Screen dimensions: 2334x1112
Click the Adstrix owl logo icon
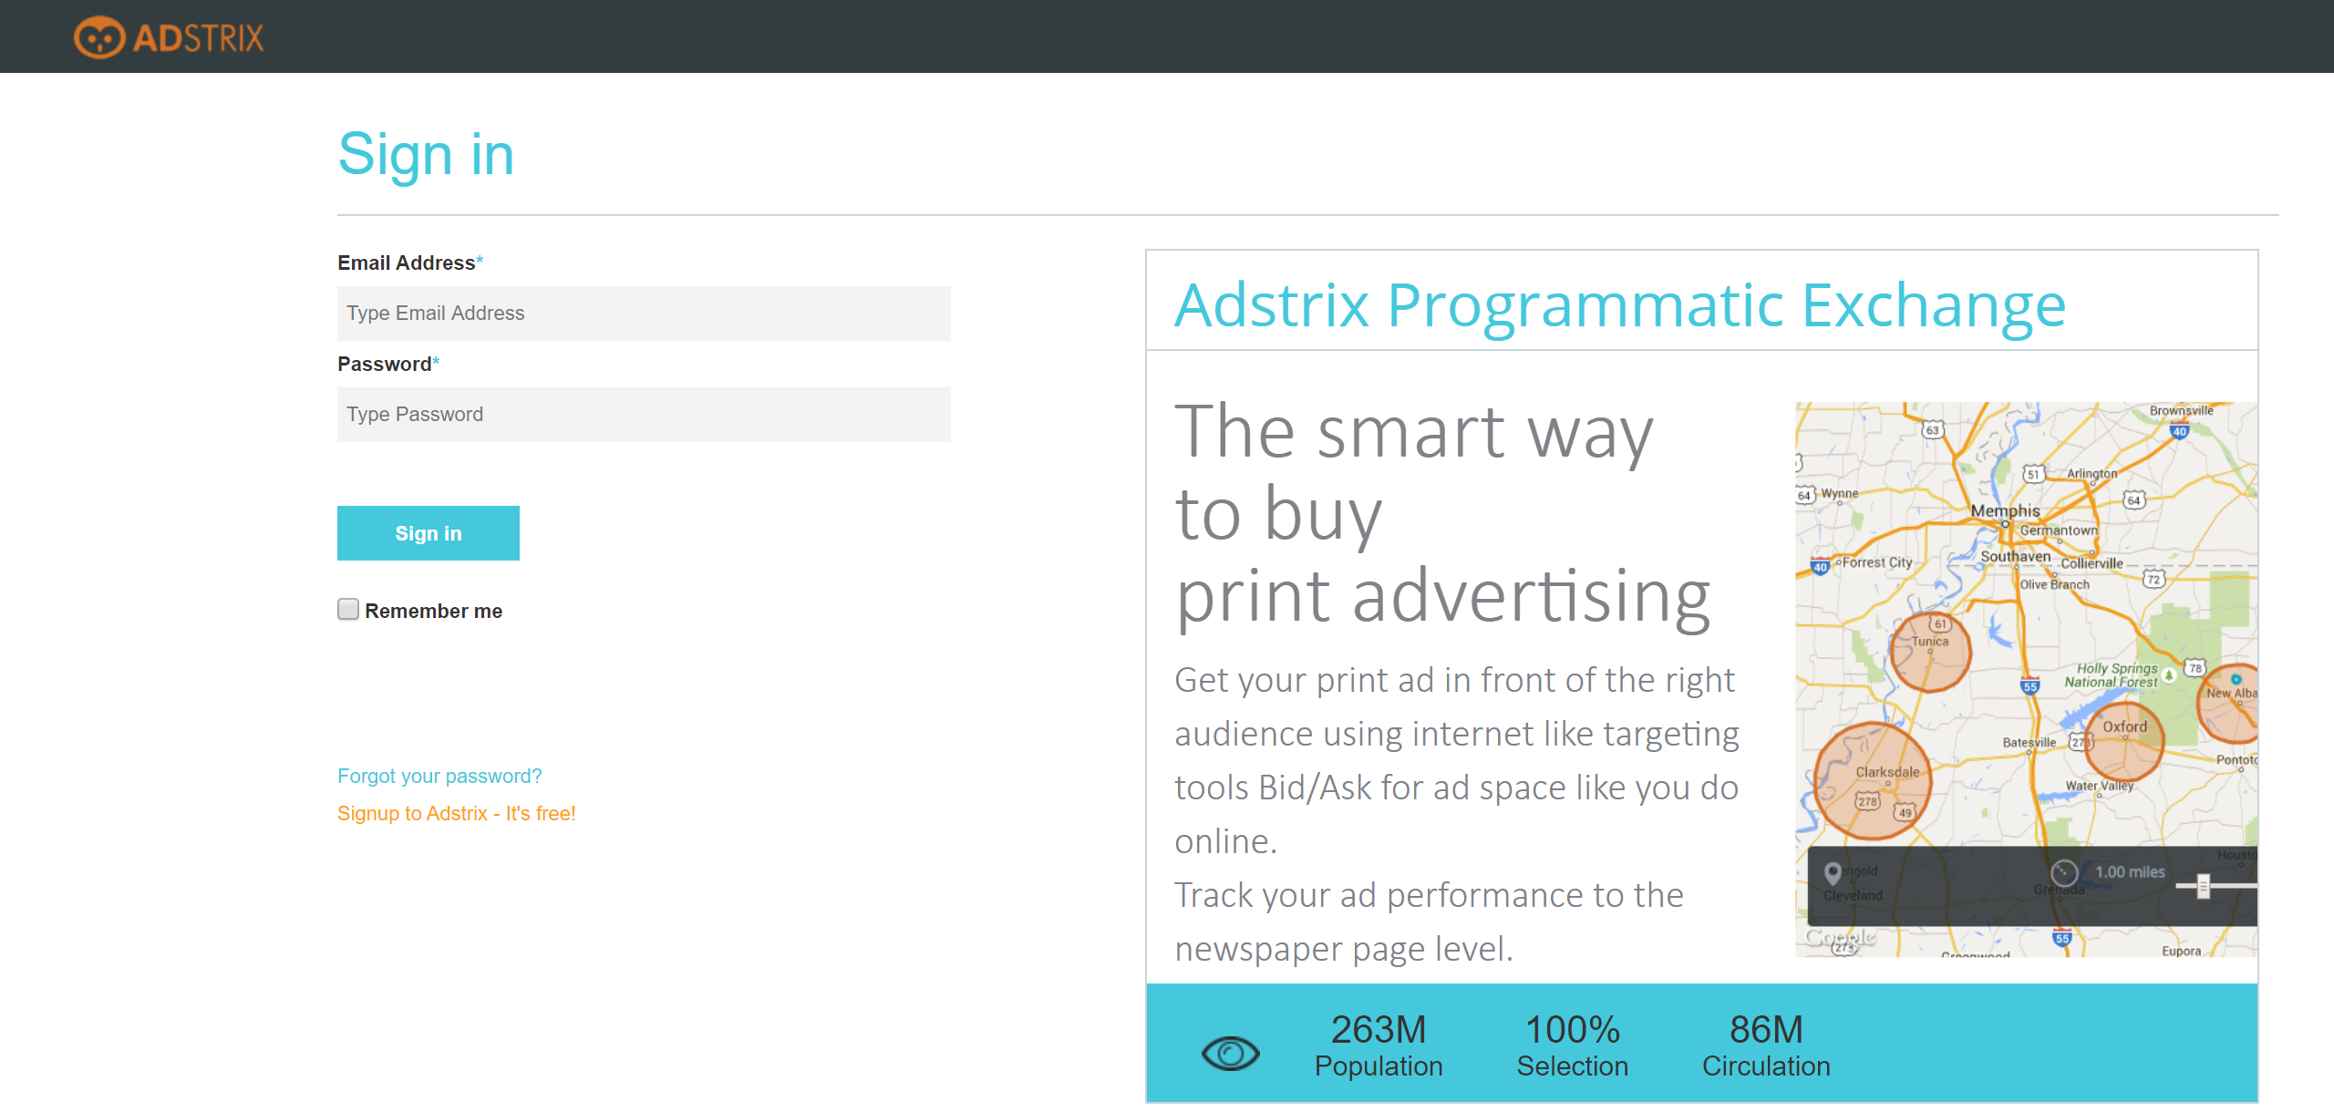click(98, 37)
